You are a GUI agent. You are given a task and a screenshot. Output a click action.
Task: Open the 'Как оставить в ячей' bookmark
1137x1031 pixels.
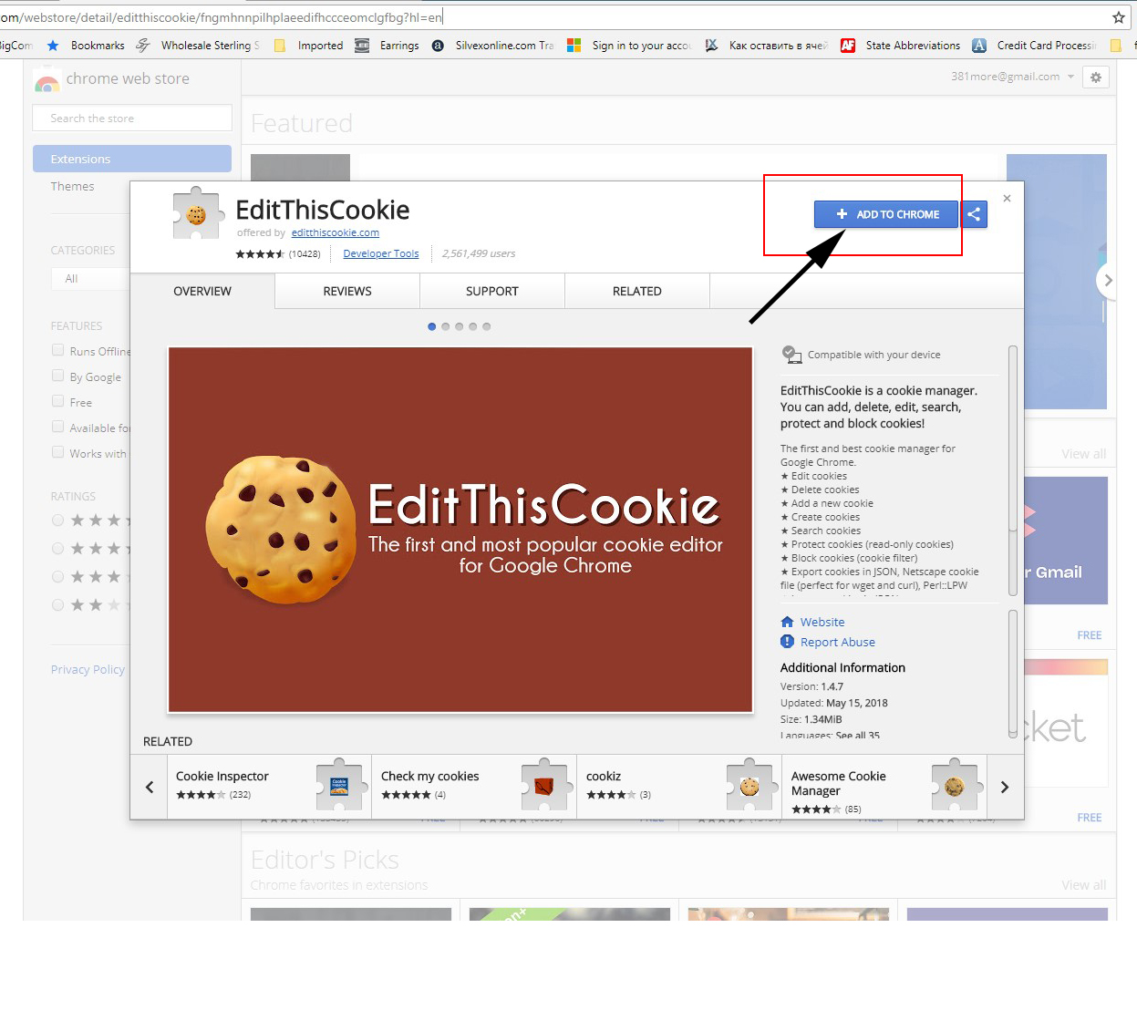(767, 46)
